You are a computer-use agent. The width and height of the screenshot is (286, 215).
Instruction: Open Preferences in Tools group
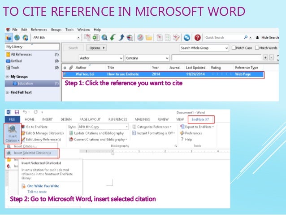191,133
